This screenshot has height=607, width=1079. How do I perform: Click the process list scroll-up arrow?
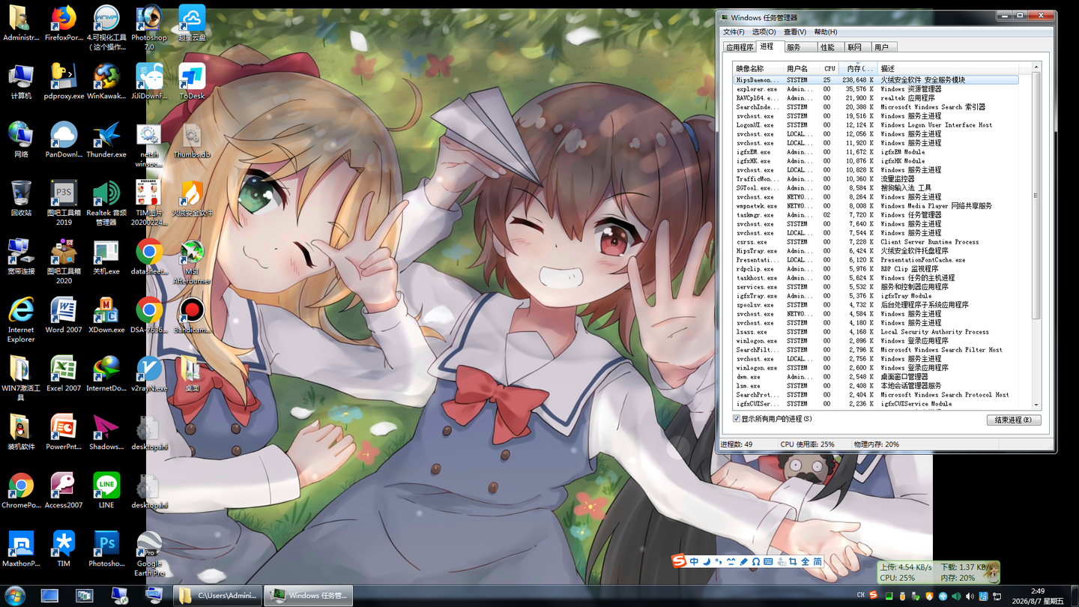coord(1036,68)
